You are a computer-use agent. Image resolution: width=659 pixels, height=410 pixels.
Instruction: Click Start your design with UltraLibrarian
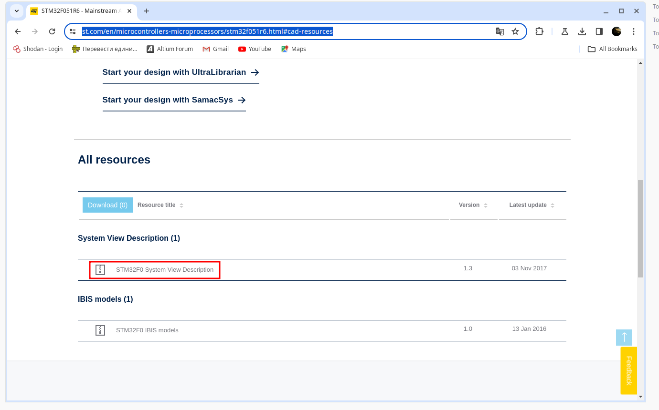click(181, 72)
